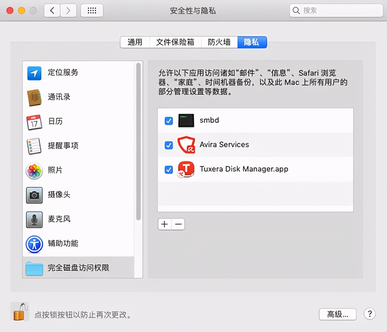Select the 照片 photos flower icon
The width and height of the screenshot is (387, 332).
(34, 171)
